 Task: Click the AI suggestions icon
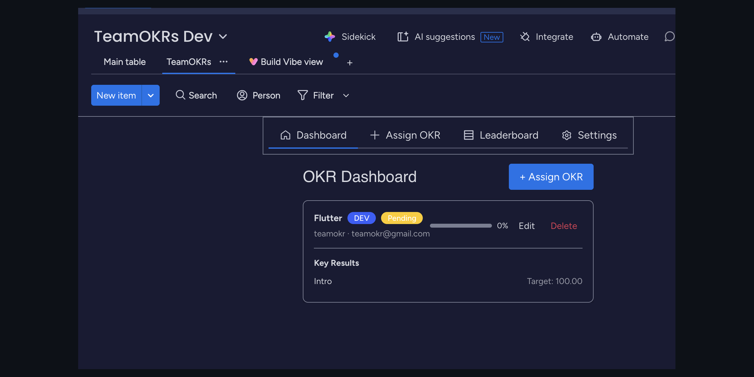(x=403, y=37)
